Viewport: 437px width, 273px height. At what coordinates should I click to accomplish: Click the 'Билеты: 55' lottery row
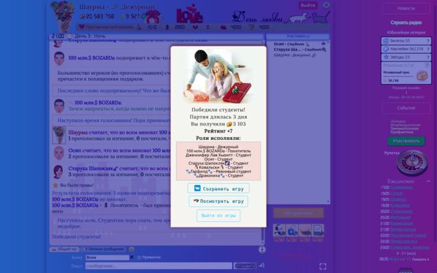pyautogui.click(x=406, y=41)
